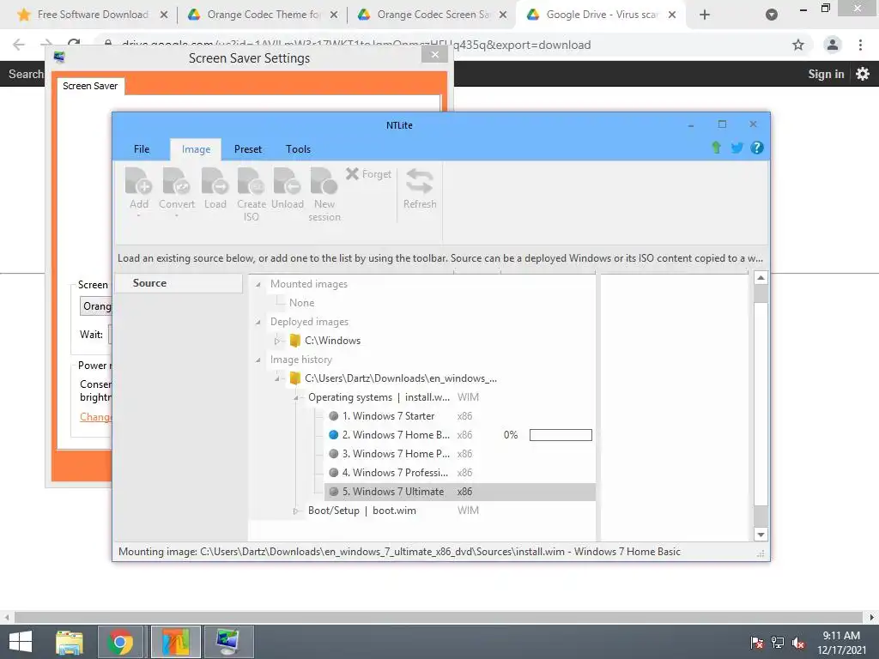Image resolution: width=879 pixels, height=659 pixels.
Task: Select Windows 7 Professional edition row
Action: click(x=460, y=473)
